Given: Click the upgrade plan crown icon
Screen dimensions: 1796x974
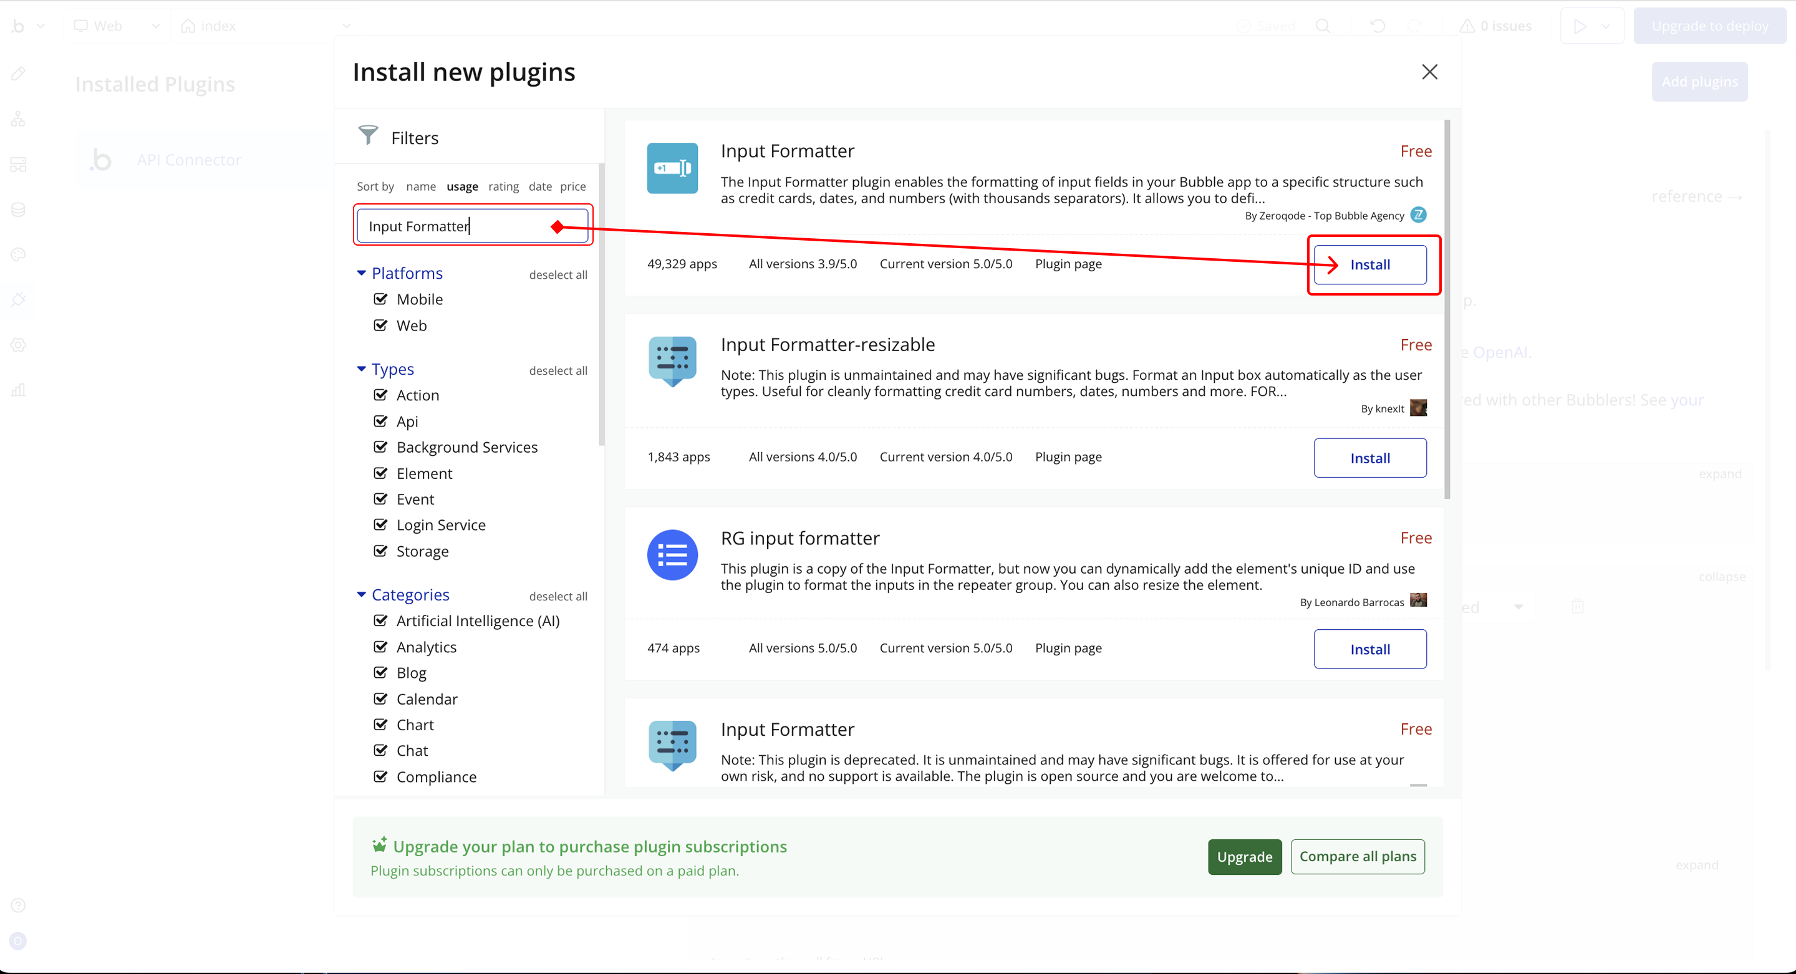Looking at the screenshot, I should click(x=379, y=845).
